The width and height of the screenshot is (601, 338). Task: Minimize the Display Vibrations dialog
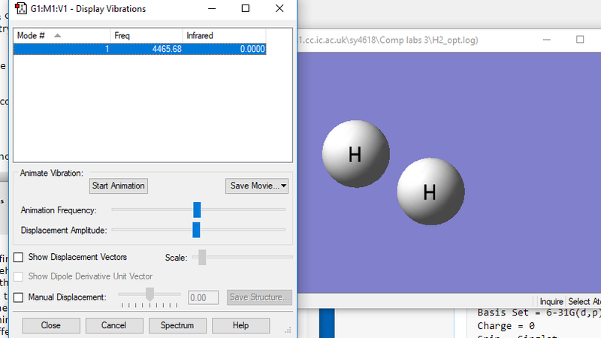tap(212, 8)
